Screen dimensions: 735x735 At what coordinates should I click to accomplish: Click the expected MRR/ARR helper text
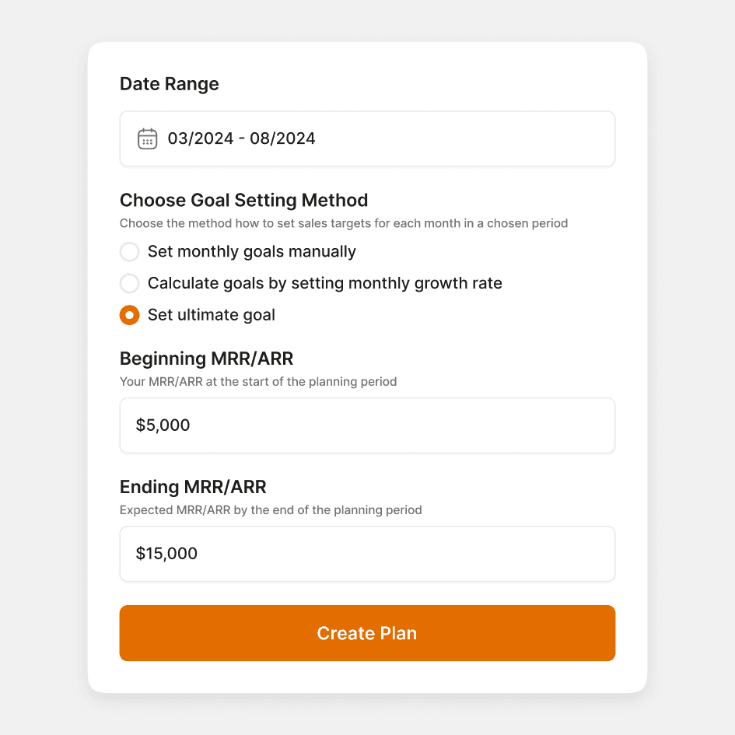pos(271,510)
